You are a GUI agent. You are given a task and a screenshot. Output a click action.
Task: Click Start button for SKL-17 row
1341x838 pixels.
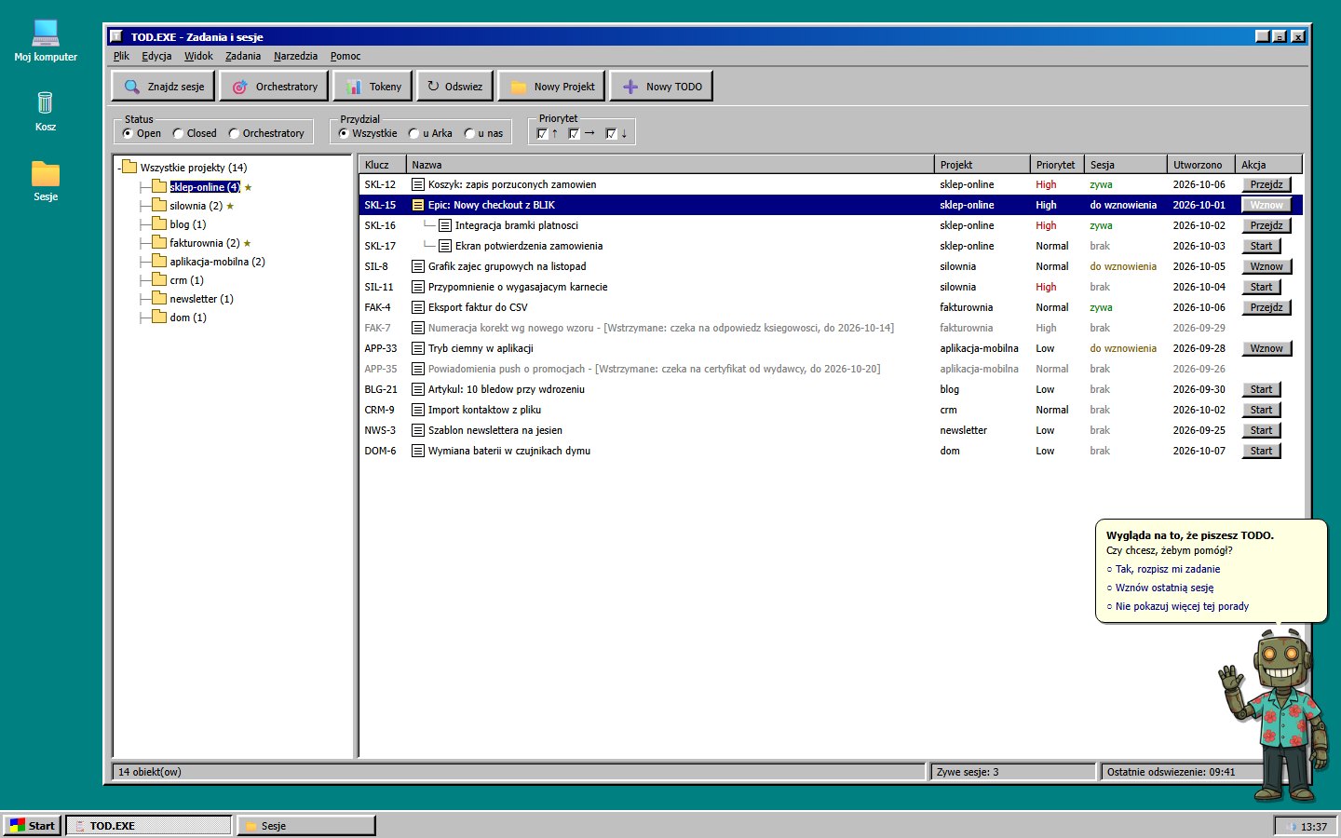pyautogui.click(x=1262, y=246)
